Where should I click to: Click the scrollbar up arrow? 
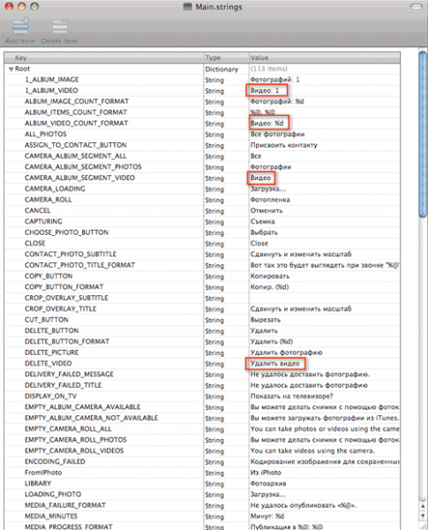[422, 506]
